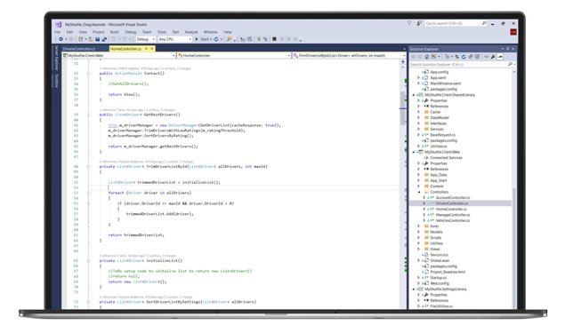The height and width of the screenshot is (333, 565).
Task: Click the code editor vertical scrollbar thumb
Action: (403, 107)
